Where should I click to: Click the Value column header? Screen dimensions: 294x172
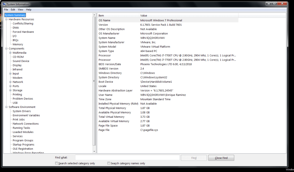coord(189,16)
